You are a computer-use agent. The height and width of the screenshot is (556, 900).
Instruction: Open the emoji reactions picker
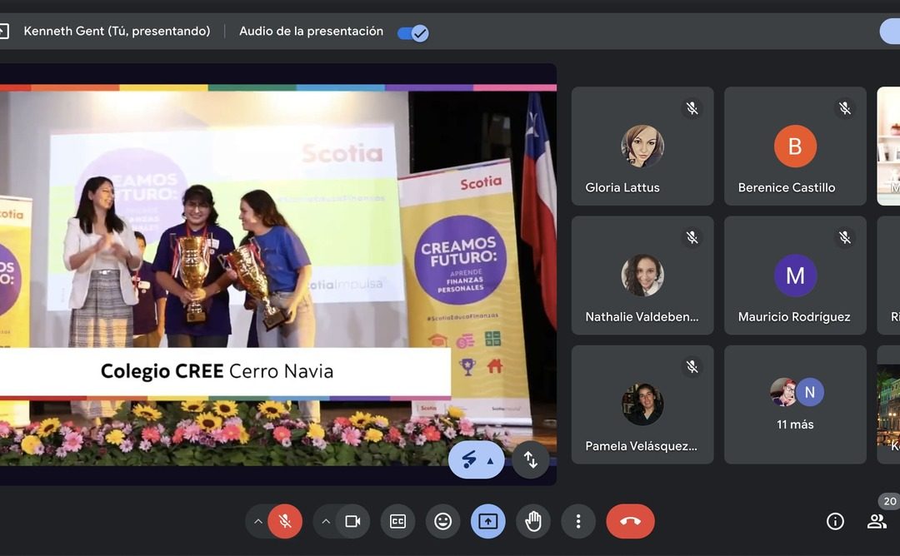click(x=442, y=521)
